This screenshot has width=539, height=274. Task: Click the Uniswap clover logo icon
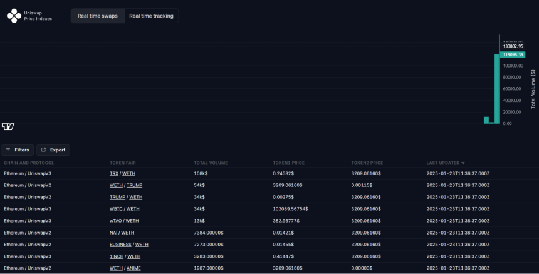pos(14,16)
